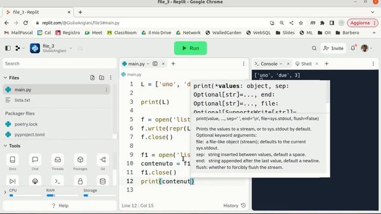Screen dimensions: 381x214
Task: Open the main.py row options menu
Action: pos(107,90)
